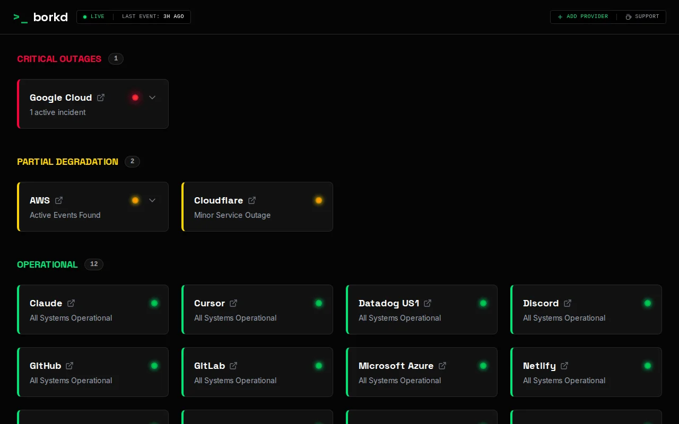The image size is (679, 424).
Task: Click the green LIVE indicator dot
Action: [x=85, y=17]
